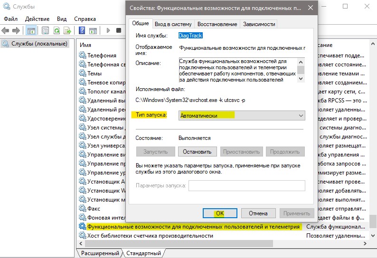Select the Стандартный view tab
This screenshot has height=258, width=377.
[x=143, y=253]
